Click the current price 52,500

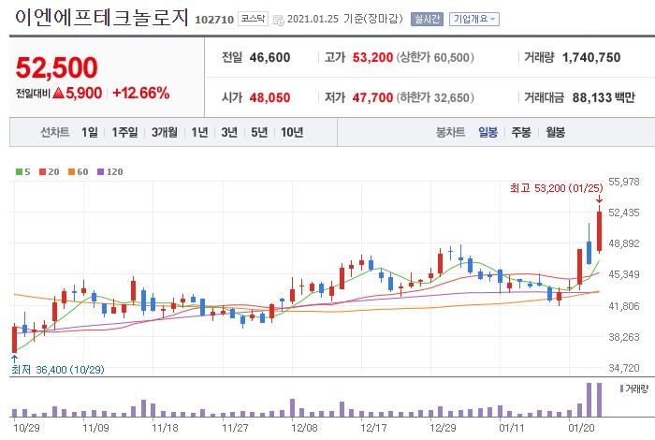coord(56,67)
